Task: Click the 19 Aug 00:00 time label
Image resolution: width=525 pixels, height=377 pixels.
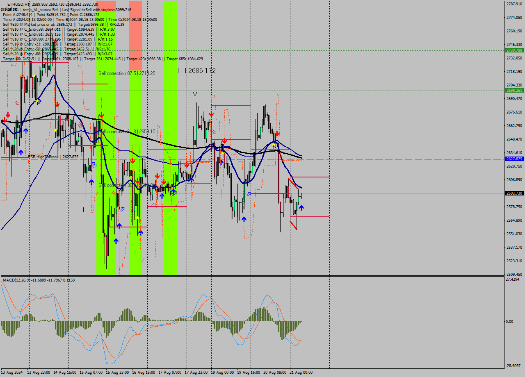Action: (222, 372)
